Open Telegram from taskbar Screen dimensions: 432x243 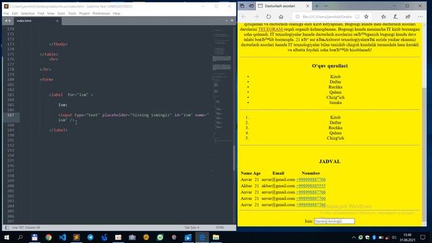pyautogui.click(x=90, y=237)
